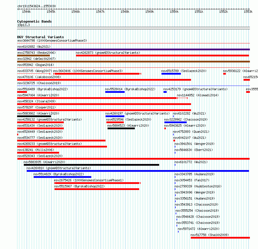
Task: Select the nsv5883862 (Almarri2020) label
Action: (38, 113)
